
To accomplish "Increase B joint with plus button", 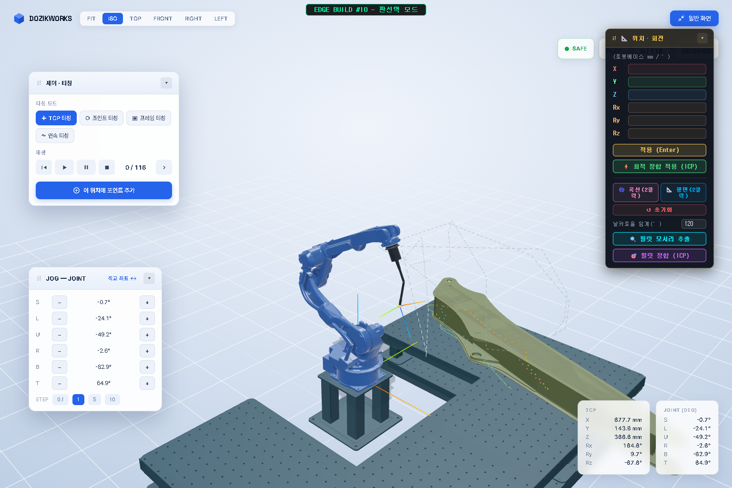I will click(147, 367).
